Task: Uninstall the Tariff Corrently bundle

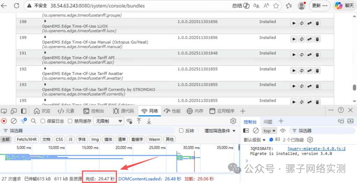Action: pyautogui.click(x=317, y=86)
